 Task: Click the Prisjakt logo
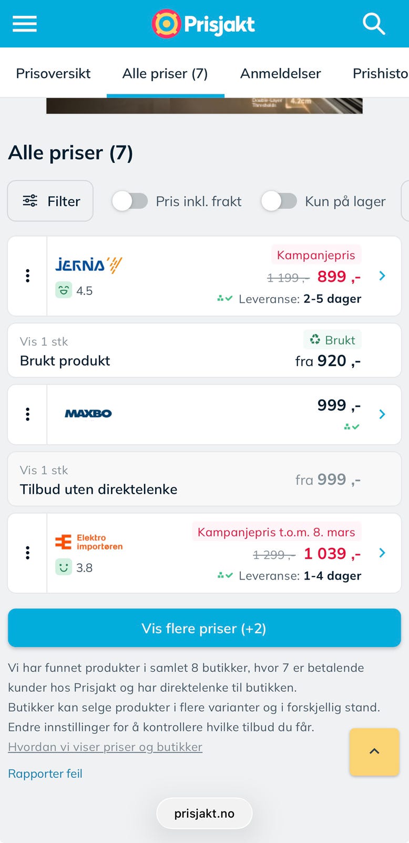click(204, 24)
